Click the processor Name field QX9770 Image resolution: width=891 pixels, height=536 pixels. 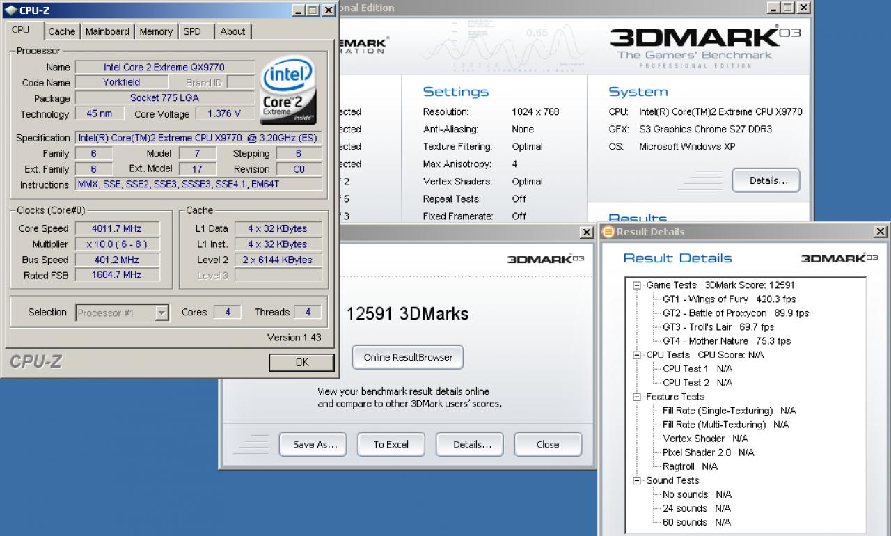click(164, 67)
